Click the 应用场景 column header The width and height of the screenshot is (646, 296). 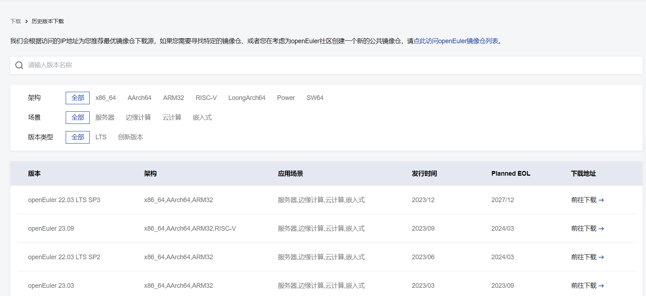[291, 174]
